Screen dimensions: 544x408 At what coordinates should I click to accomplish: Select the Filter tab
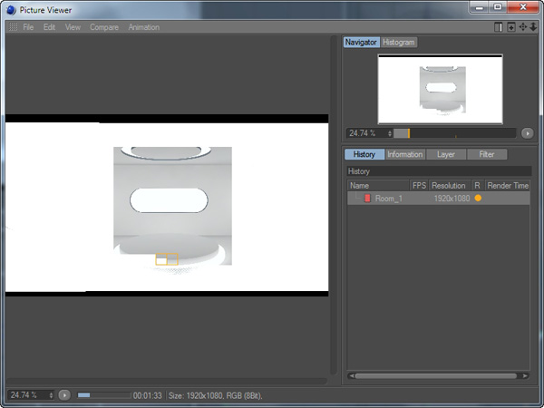pos(487,154)
